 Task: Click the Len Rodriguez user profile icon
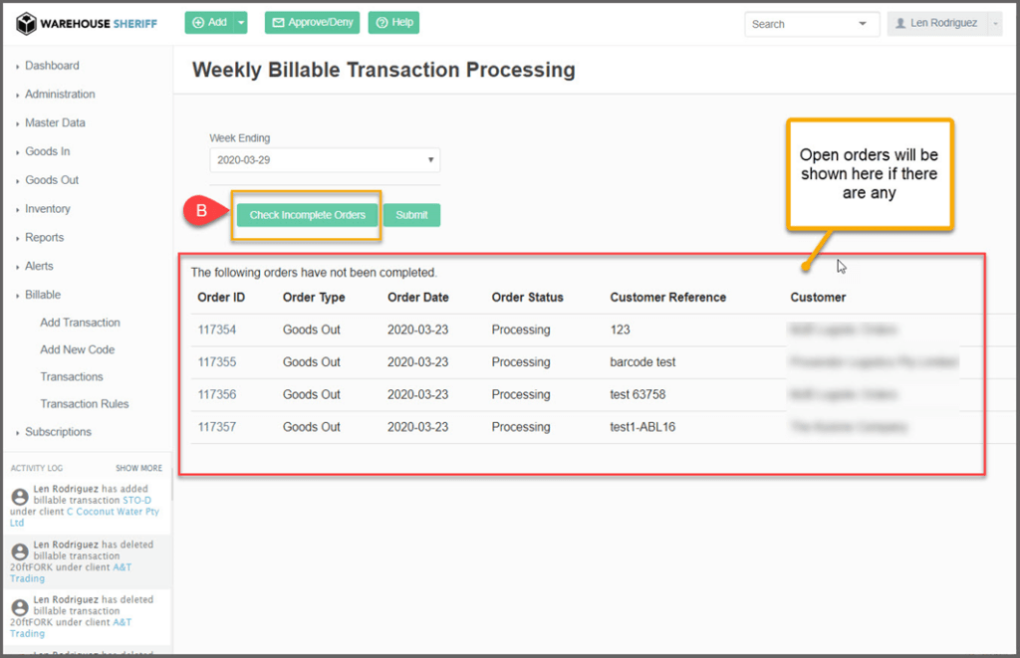tap(901, 23)
